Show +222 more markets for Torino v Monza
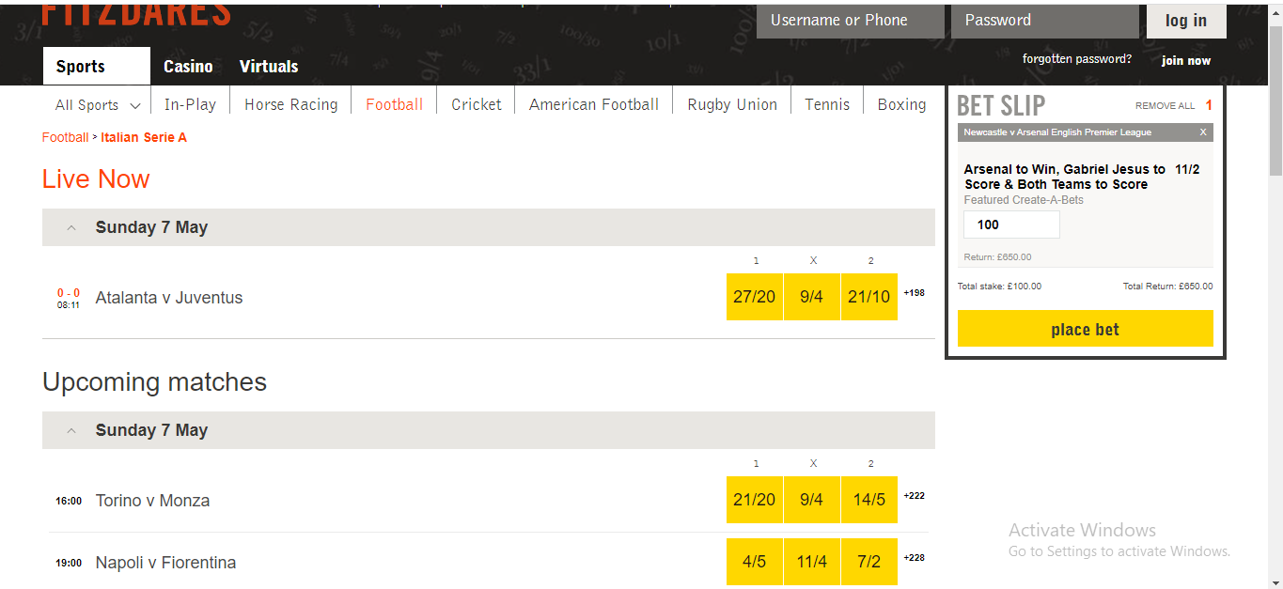The image size is (1283, 589). click(x=914, y=496)
